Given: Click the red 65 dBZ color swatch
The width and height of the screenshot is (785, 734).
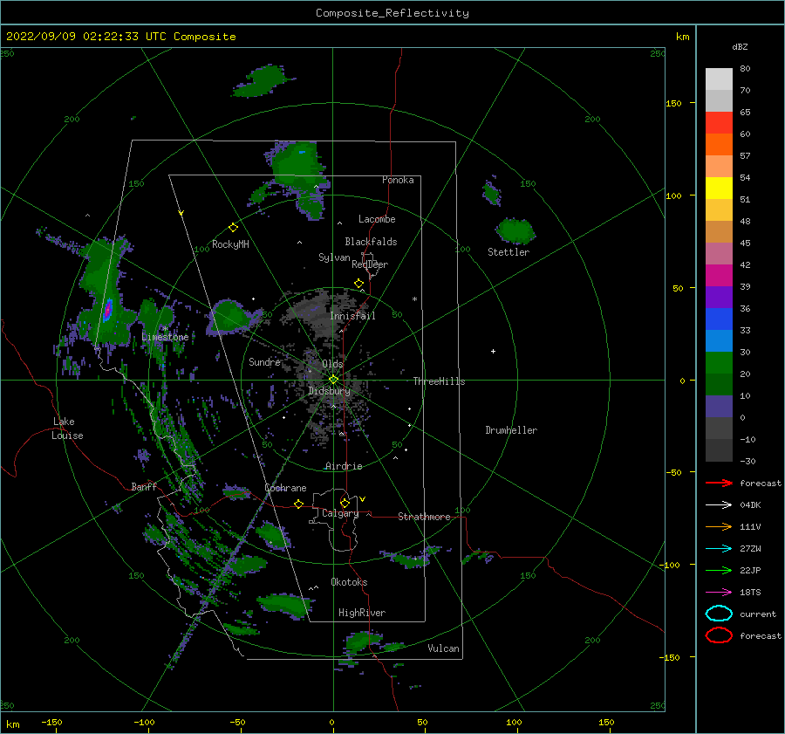Looking at the screenshot, I should pyautogui.click(x=719, y=122).
